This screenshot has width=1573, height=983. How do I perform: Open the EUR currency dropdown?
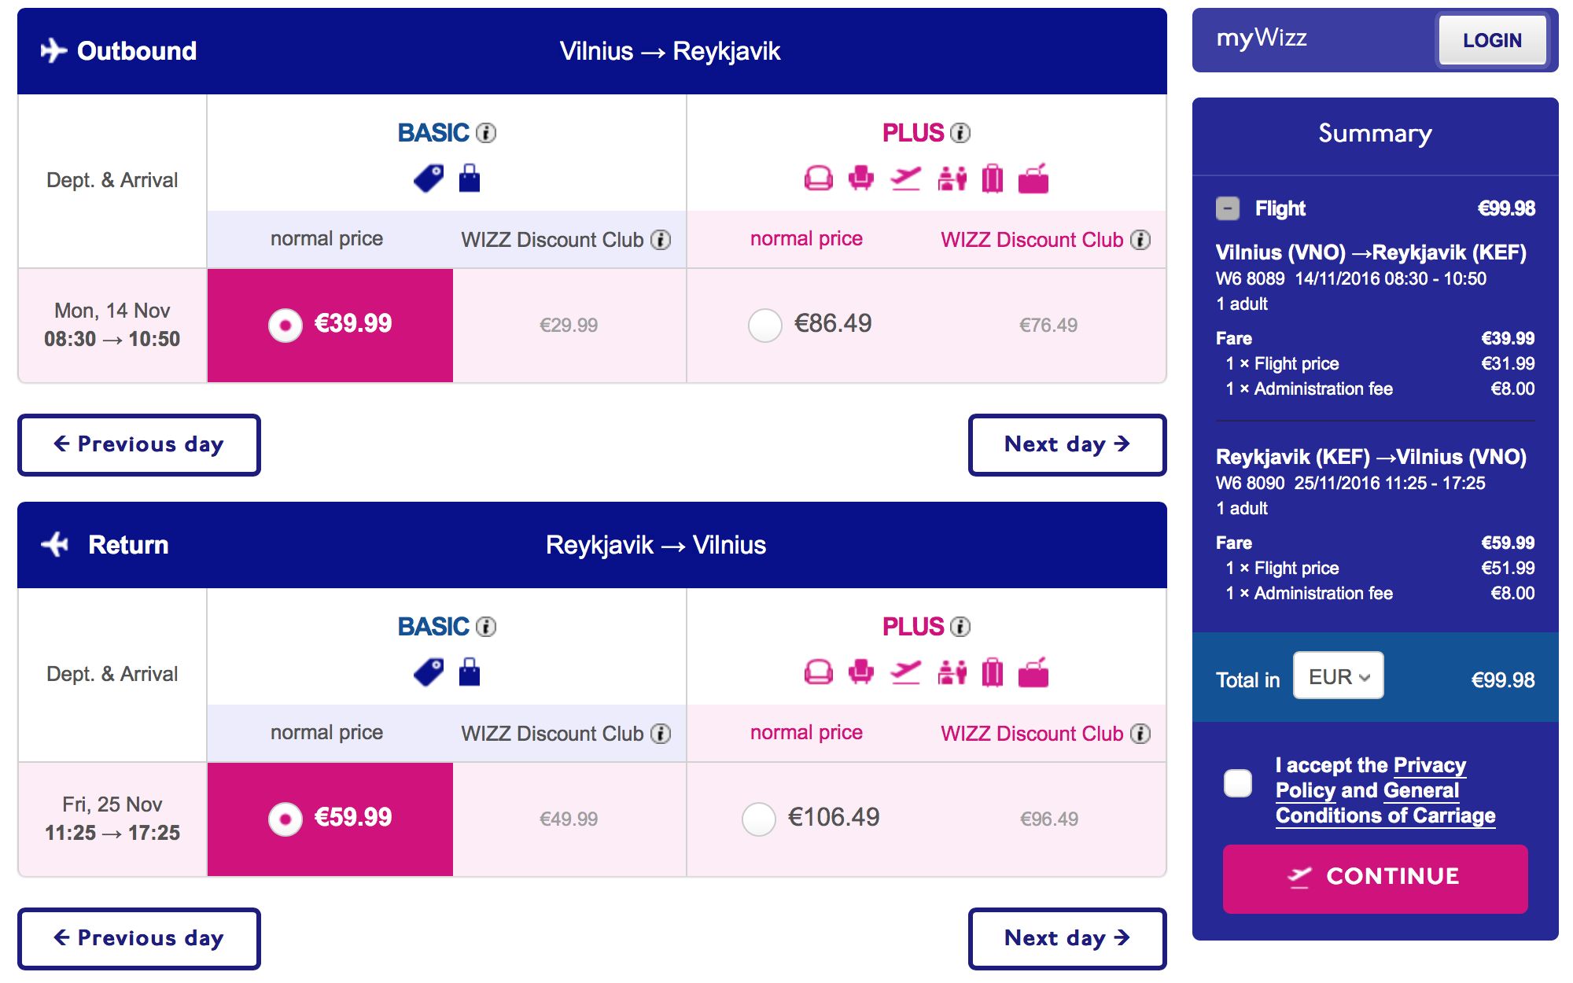point(1338,676)
